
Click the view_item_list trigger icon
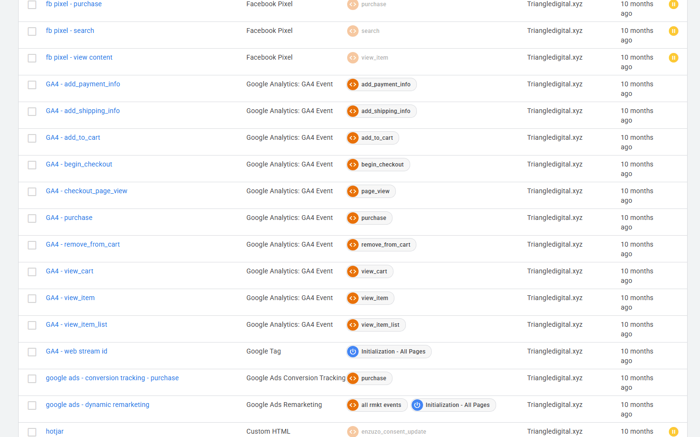point(353,325)
